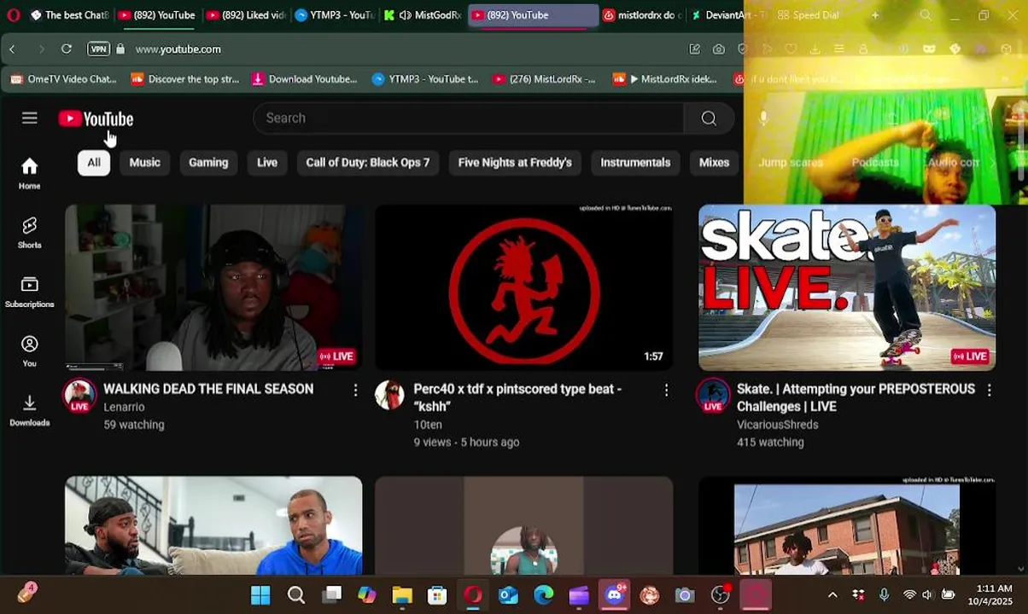This screenshot has width=1028, height=614.
Task: Open Downloads in the sidebar
Action: coord(30,410)
